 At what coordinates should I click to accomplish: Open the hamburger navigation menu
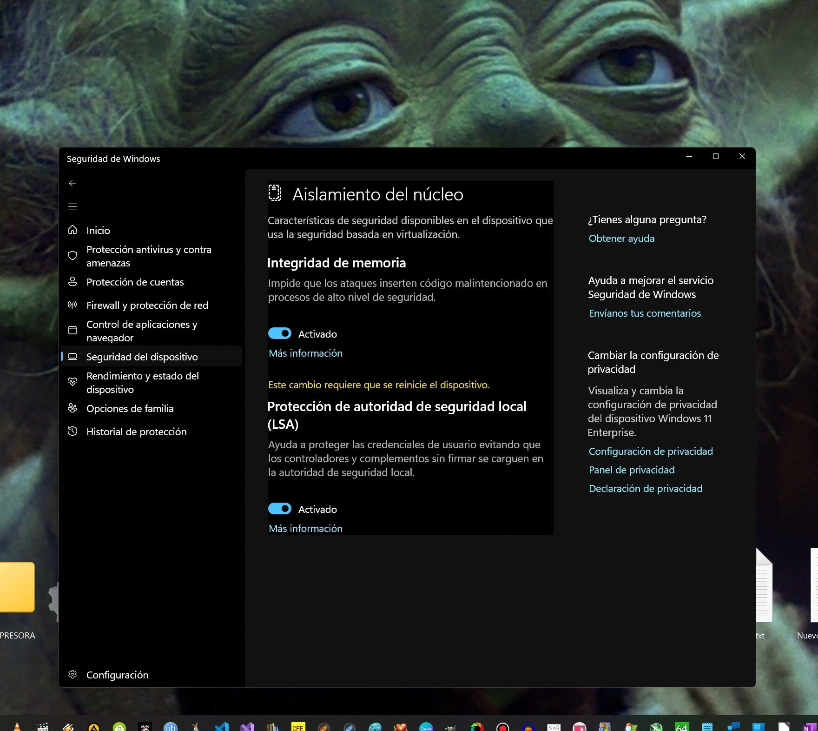coord(73,206)
